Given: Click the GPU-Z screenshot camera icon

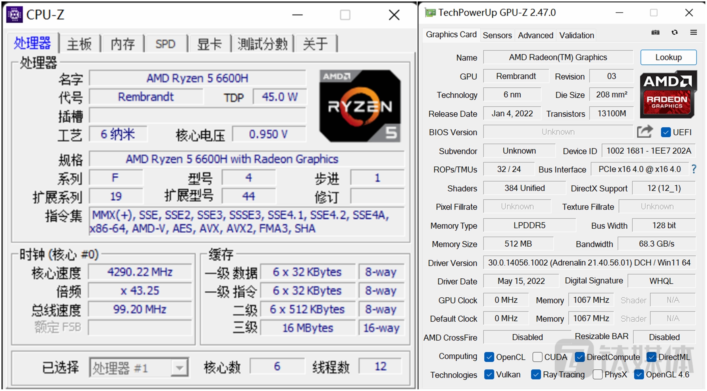Looking at the screenshot, I should (x=655, y=32).
